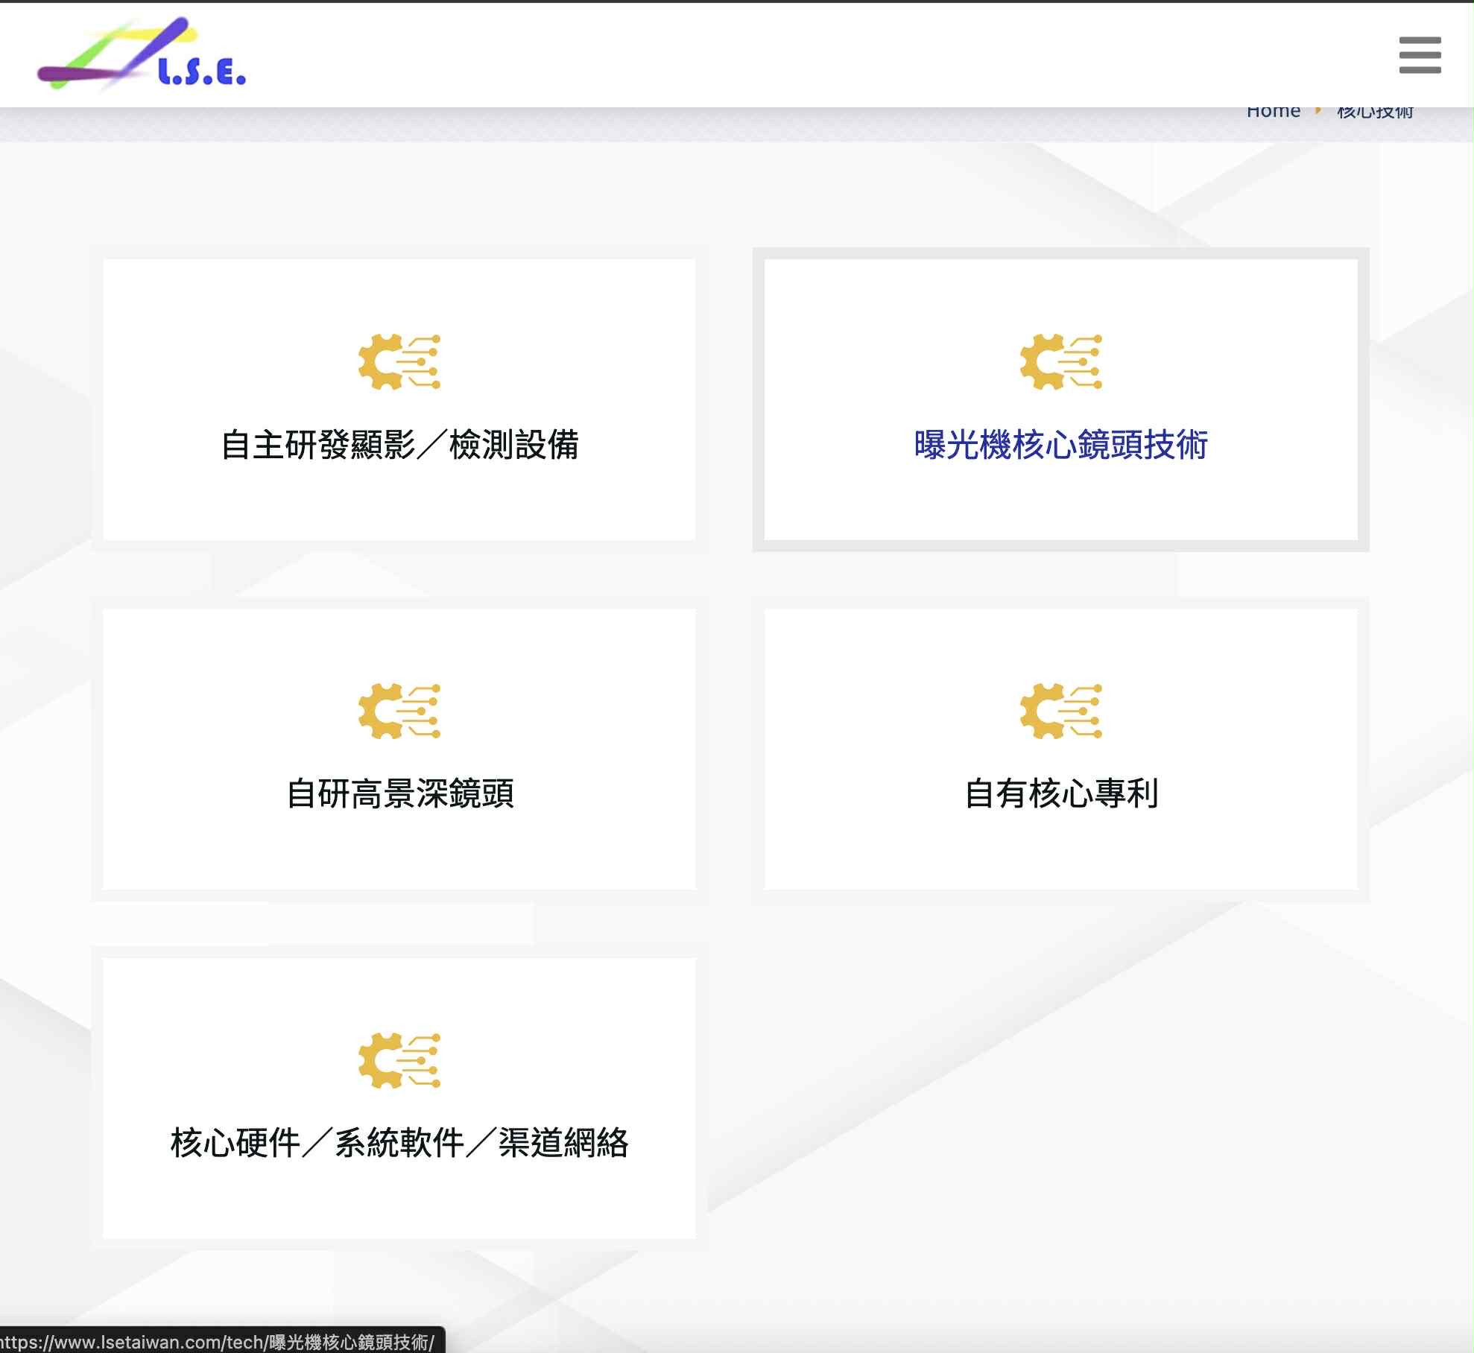Open 核心硬件／系統軟件／渠道網絡 title link
1474x1353 pixels.
pyautogui.click(x=399, y=1142)
